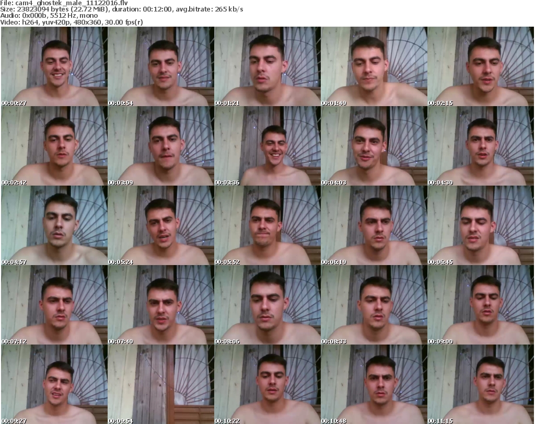
Task: Select the thumbnail stamped 00:00:27
Action: click(54, 66)
